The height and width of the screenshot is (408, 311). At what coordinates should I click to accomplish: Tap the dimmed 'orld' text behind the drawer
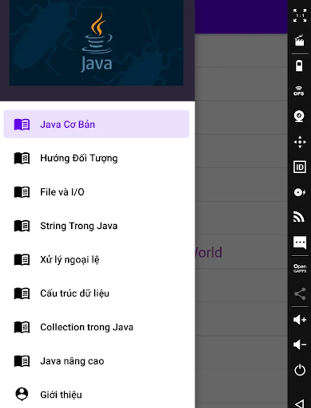tap(209, 253)
